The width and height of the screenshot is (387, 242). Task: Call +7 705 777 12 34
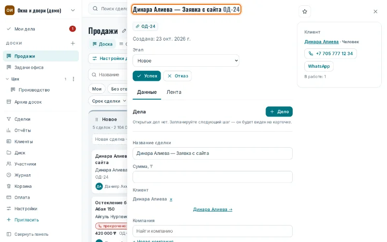point(330,54)
